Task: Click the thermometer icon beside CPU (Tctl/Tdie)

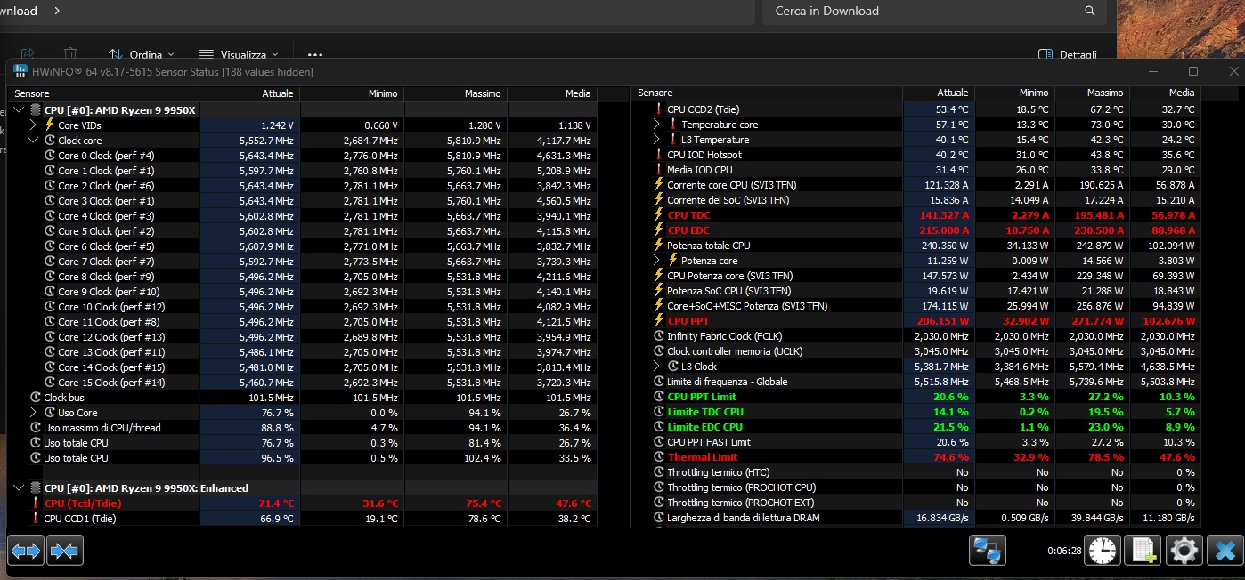Action: coord(36,503)
